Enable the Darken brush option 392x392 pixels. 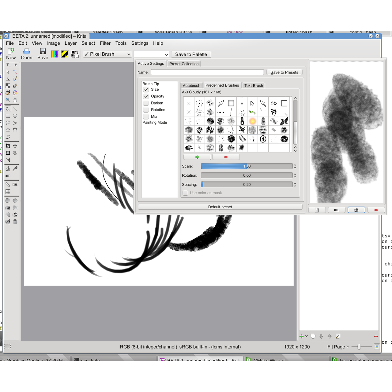click(146, 103)
